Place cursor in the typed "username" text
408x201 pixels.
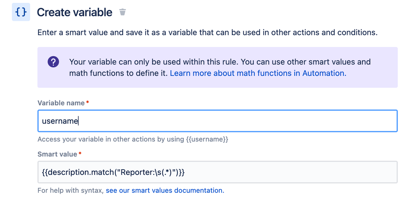coord(60,121)
